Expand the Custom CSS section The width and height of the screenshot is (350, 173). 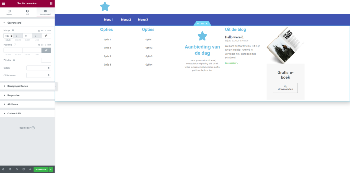coord(27,114)
